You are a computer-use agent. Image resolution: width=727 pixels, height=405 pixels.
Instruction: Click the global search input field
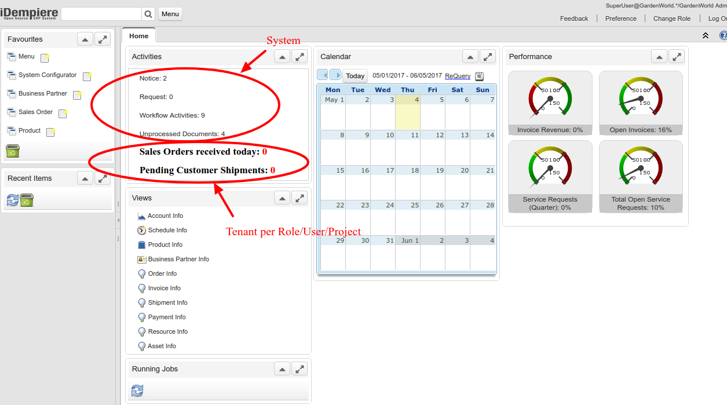101,14
